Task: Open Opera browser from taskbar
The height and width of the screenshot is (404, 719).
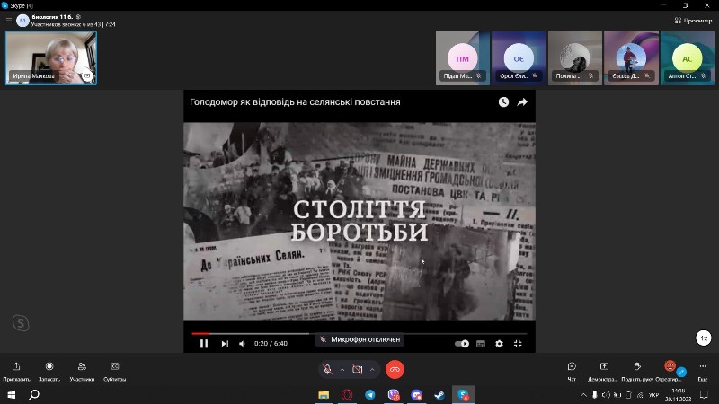Action: 347,395
